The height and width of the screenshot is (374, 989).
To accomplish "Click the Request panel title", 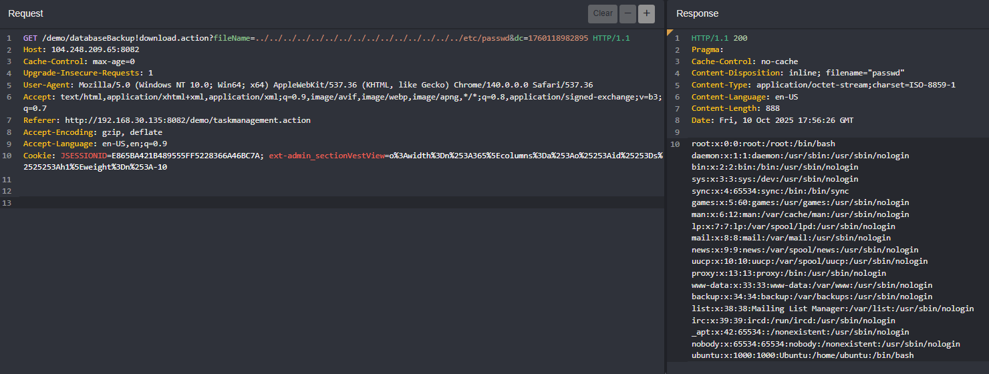I will click(25, 13).
